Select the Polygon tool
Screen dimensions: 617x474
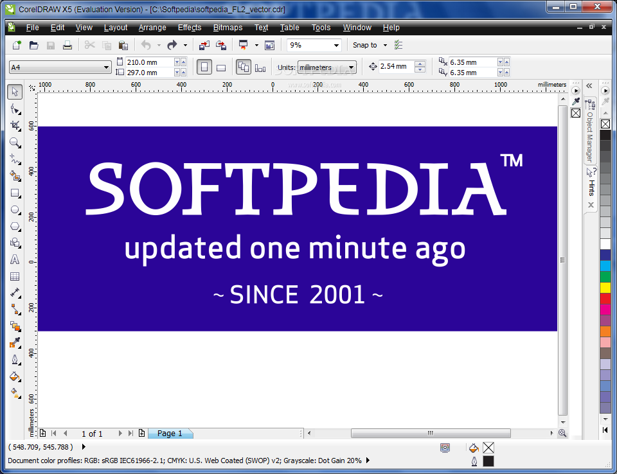point(15,226)
